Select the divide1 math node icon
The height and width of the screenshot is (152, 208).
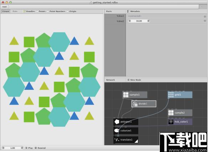click(x=135, y=104)
